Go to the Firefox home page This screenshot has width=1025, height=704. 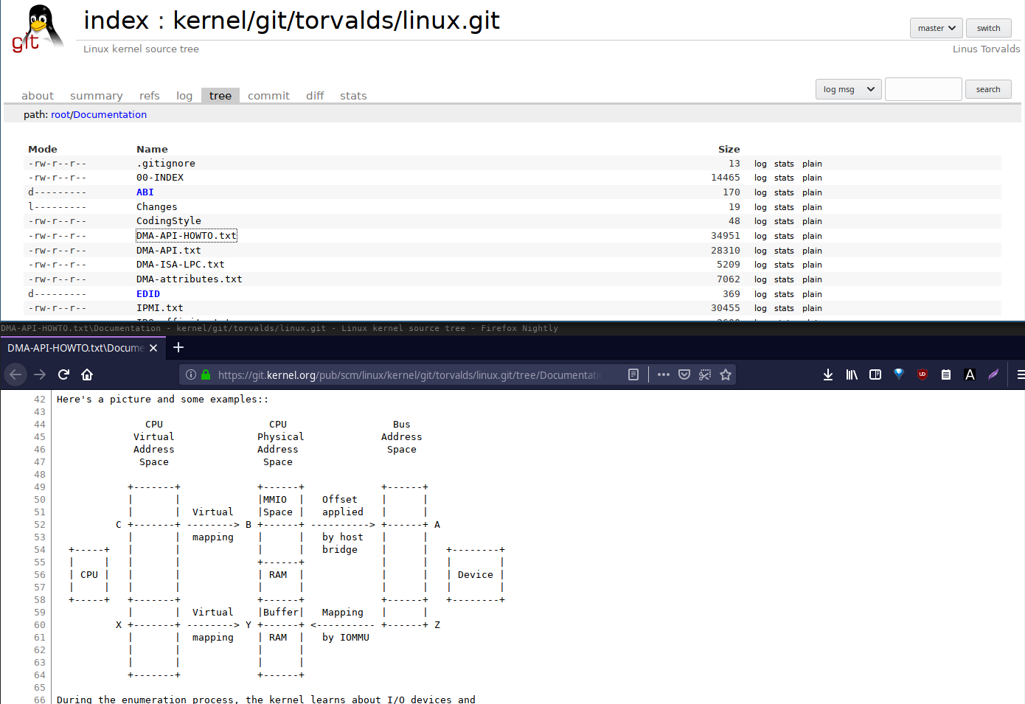87,374
